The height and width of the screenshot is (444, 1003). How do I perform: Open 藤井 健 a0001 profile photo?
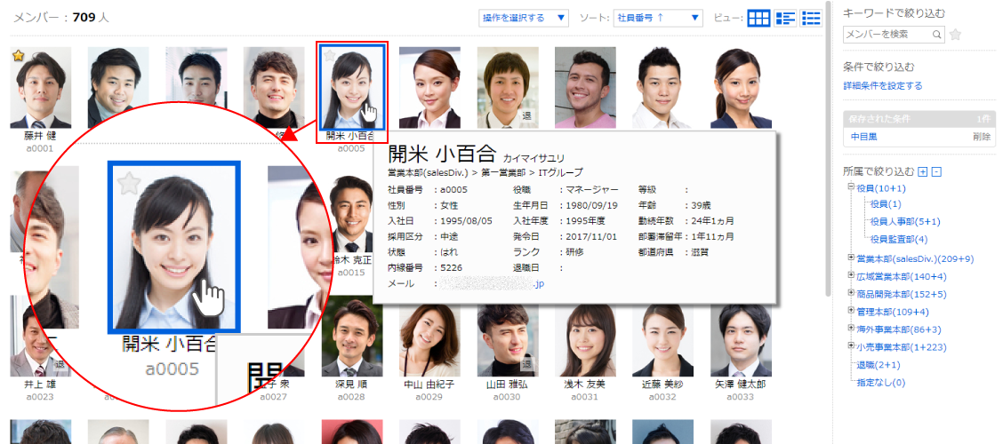[41, 88]
